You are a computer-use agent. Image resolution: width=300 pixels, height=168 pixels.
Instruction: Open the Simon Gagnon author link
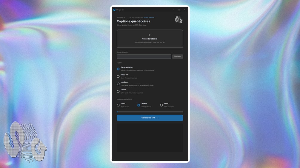[x=149, y=17]
